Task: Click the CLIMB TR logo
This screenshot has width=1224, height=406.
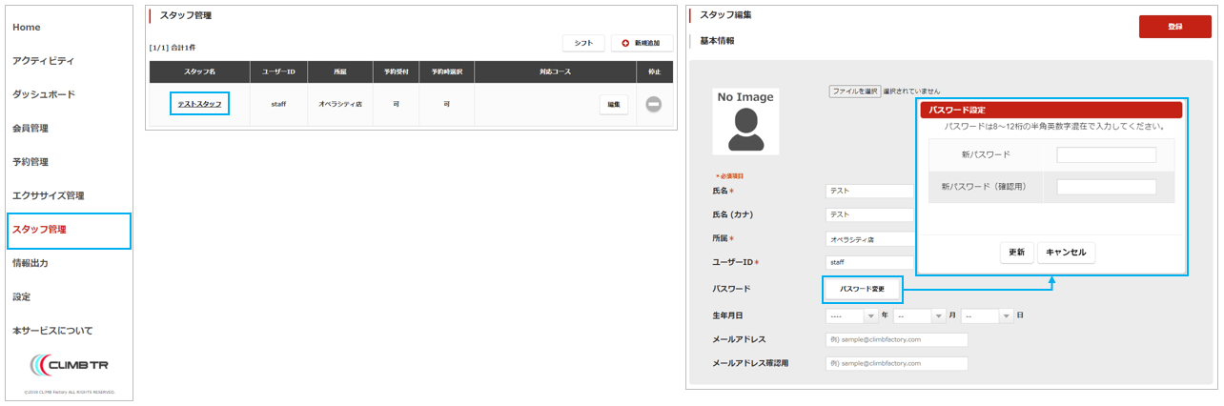Action: pyautogui.click(x=70, y=366)
